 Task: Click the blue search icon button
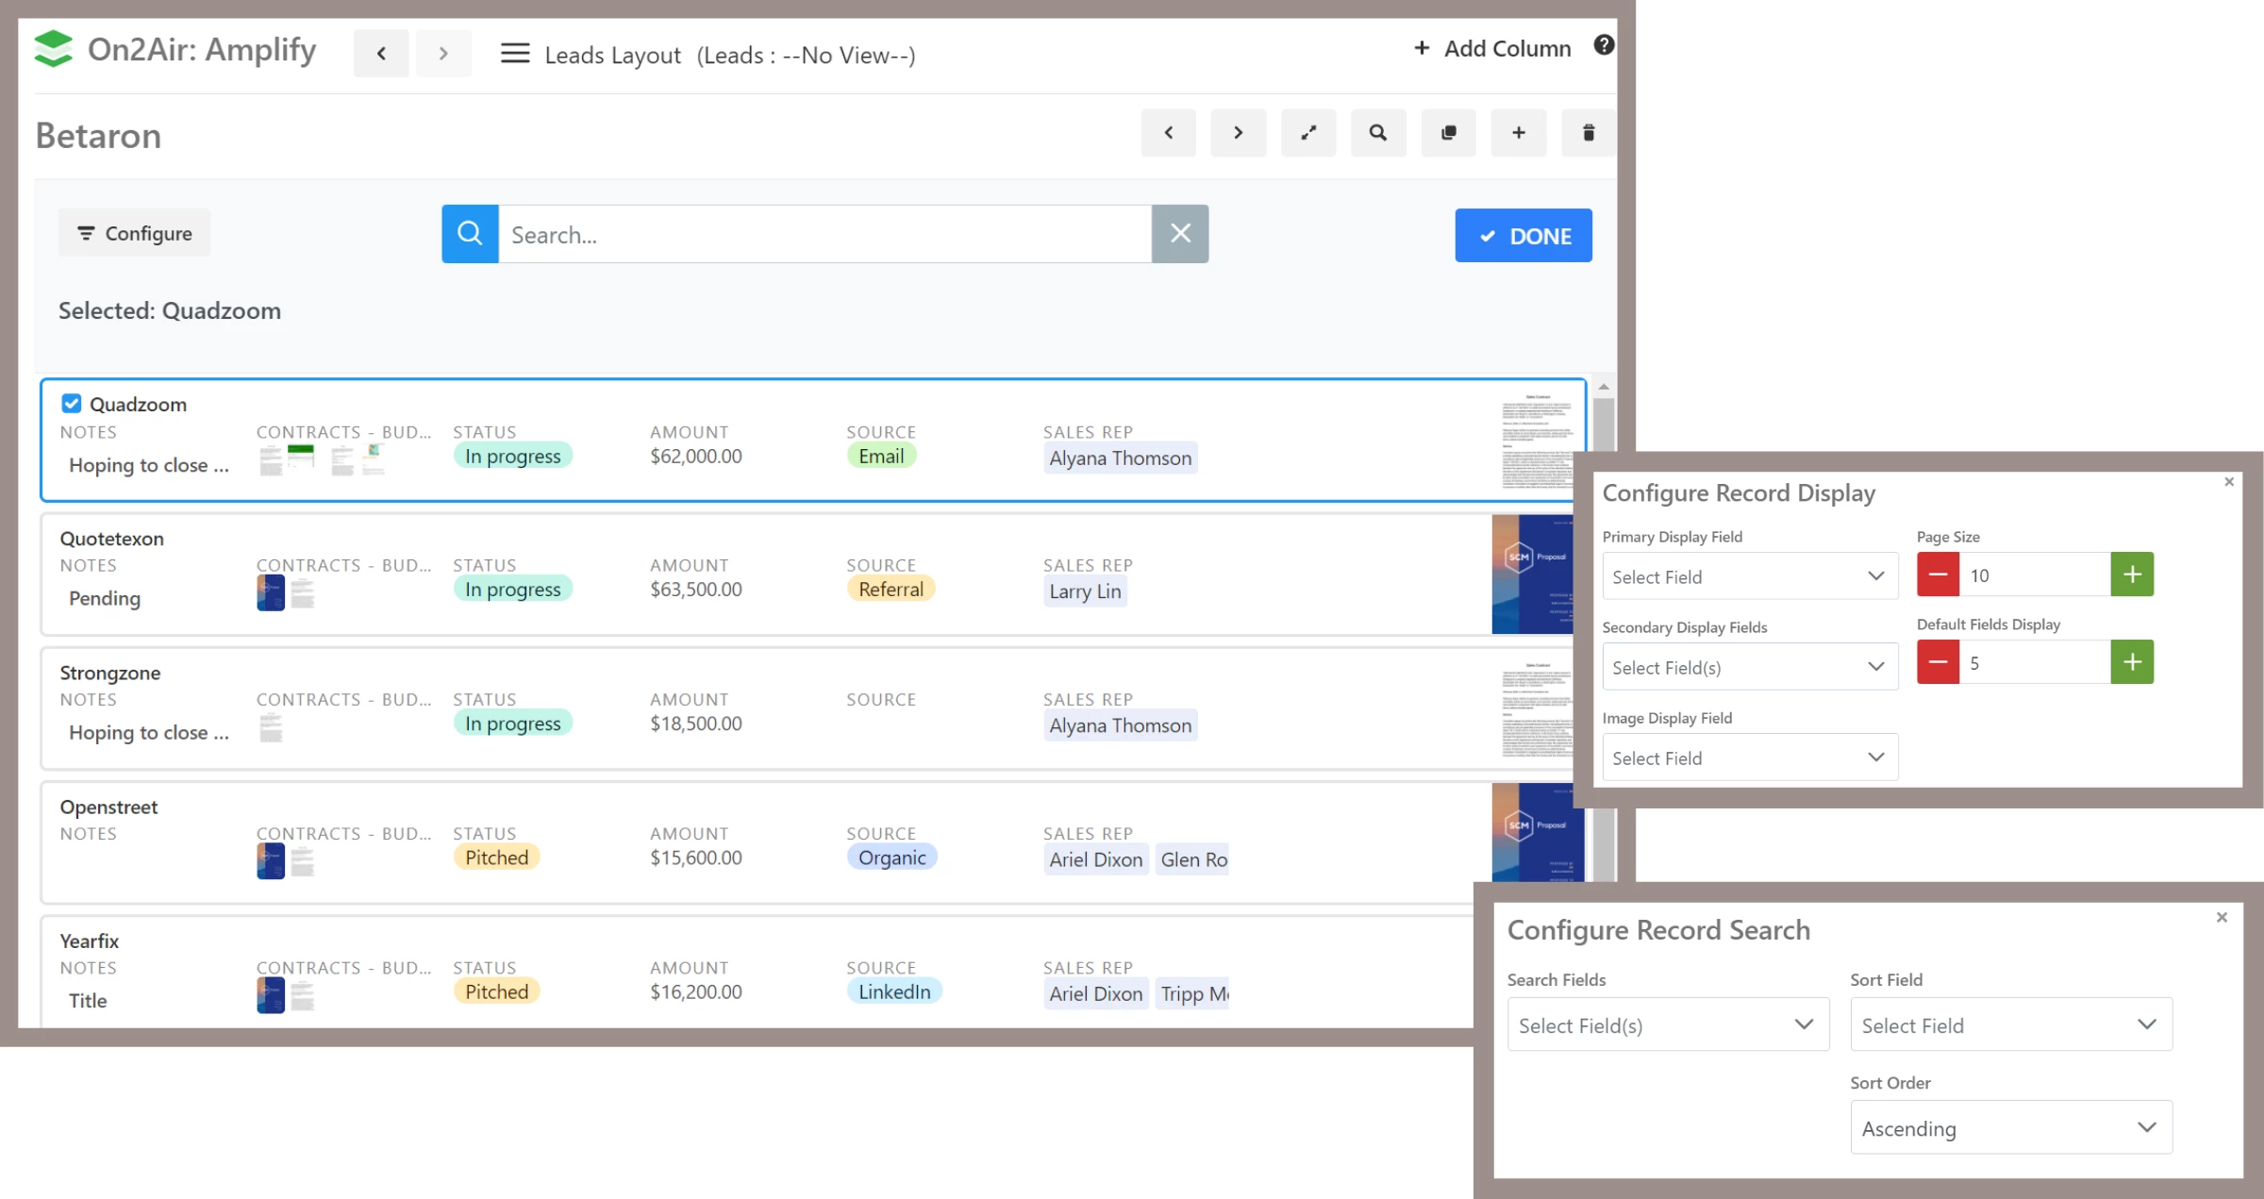click(470, 234)
